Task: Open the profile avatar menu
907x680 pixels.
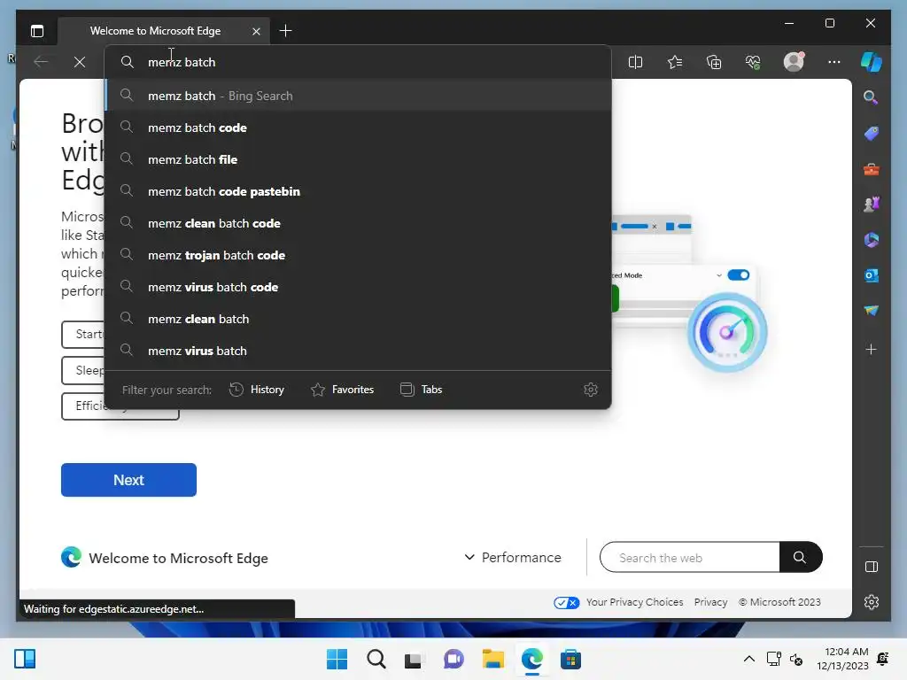Action: click(794, 61)
